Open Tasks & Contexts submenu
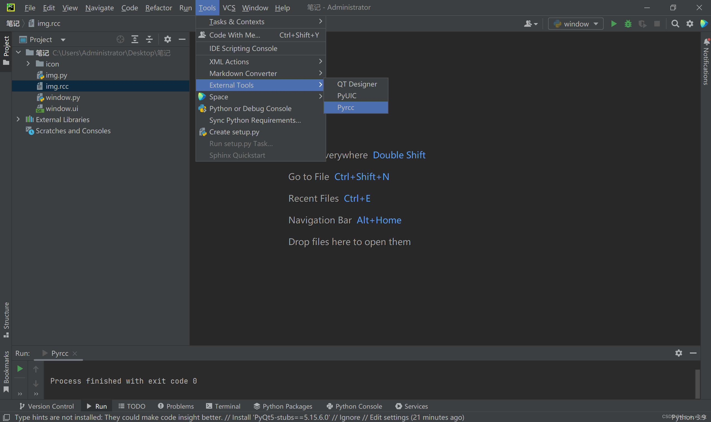711x422 pixels. tap(261, 22)
